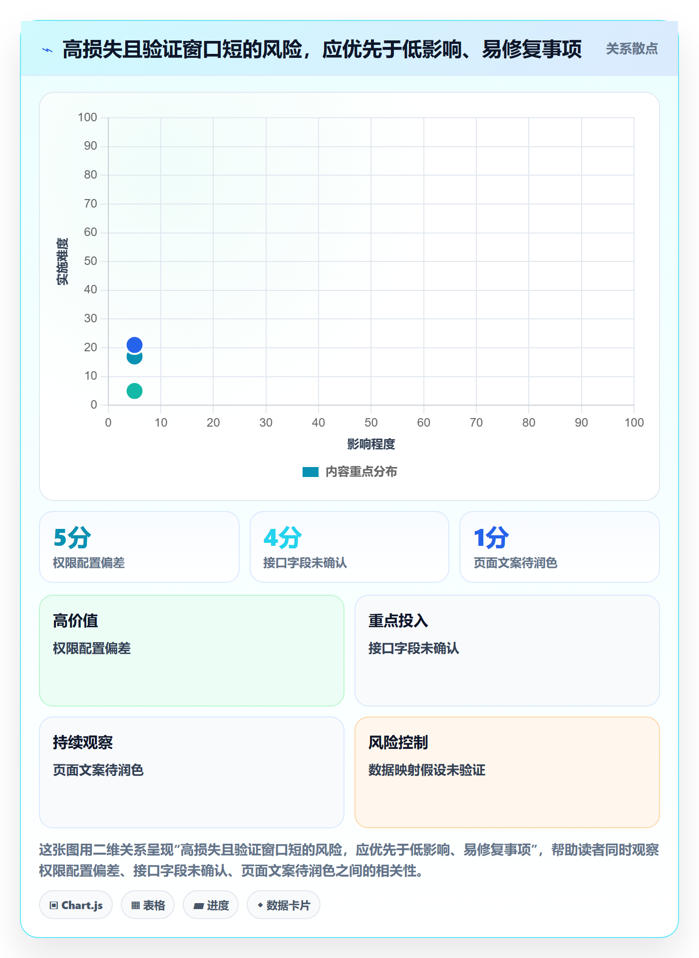Open the 重点投入 quadrant card

tap(507, 651)
